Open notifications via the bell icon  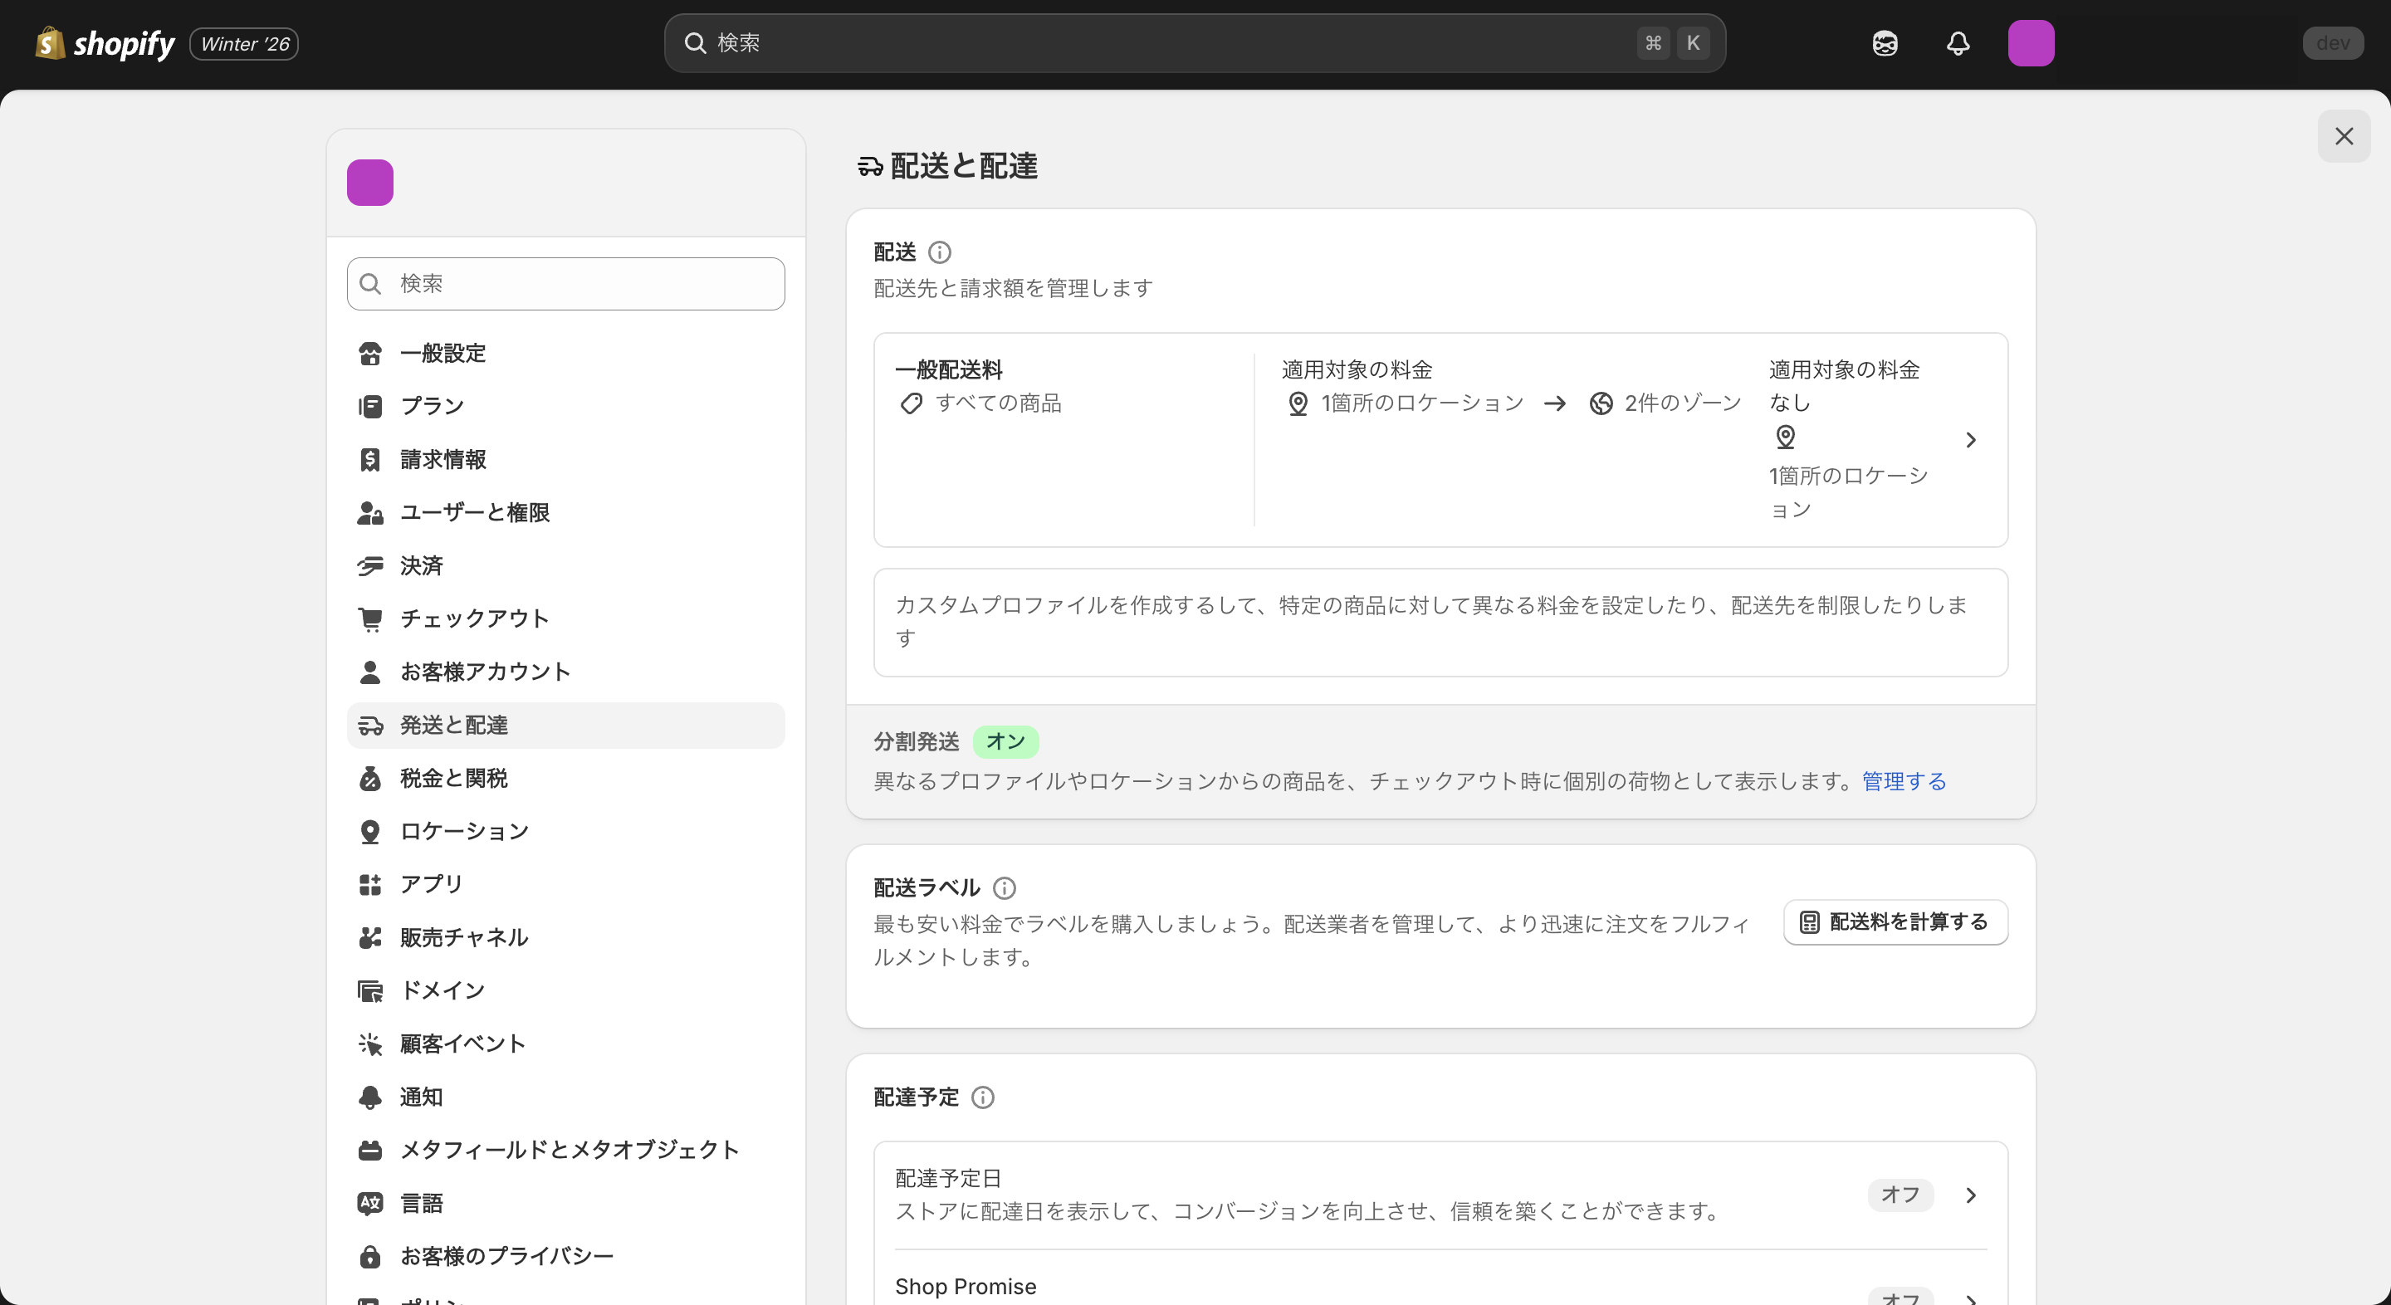tap(1958, 42)
